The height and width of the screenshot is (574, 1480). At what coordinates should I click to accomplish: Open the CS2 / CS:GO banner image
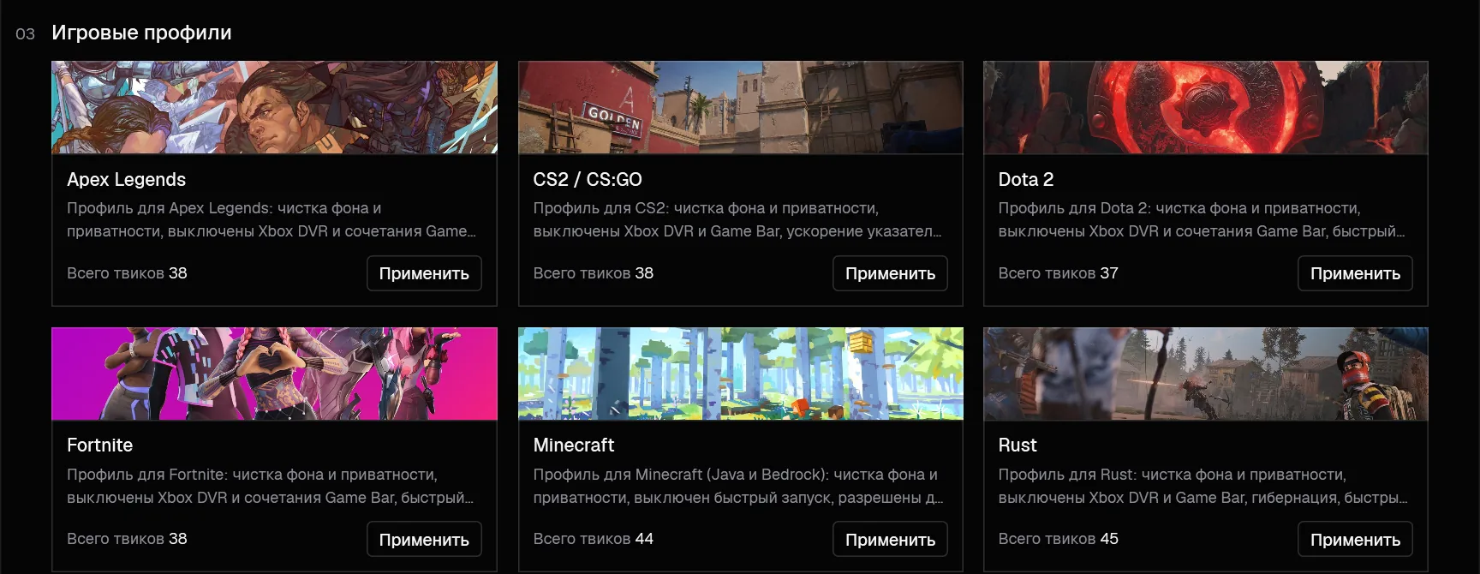741,107
